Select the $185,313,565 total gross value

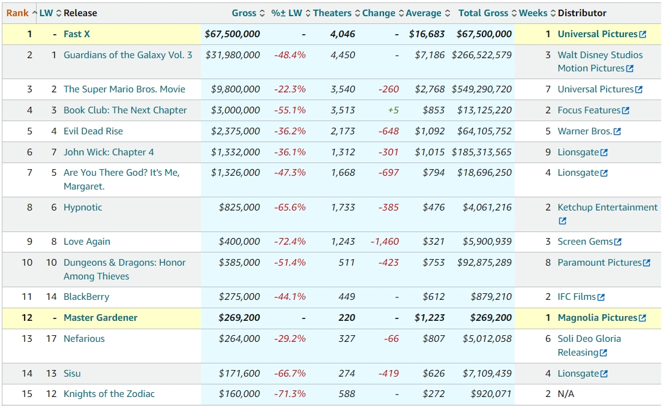pos(482,152)
